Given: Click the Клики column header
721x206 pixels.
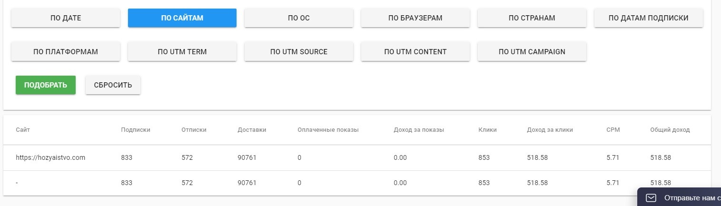Looking at the screenshot, I should point(487,130).
